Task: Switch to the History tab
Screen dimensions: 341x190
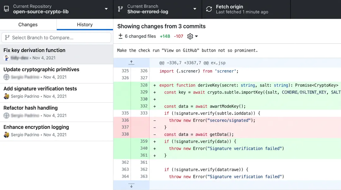Action: 85,25
